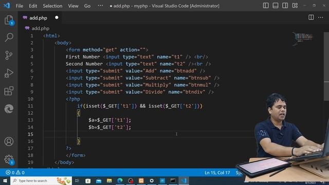Open the Source Control view
This screenshot has width=329, height=185.
(x=9, y=55)
